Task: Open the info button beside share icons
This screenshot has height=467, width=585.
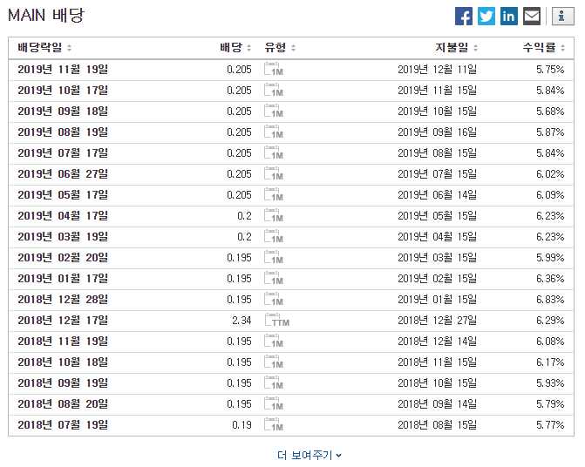Action: pyautogui.click(x=562, y=17)
